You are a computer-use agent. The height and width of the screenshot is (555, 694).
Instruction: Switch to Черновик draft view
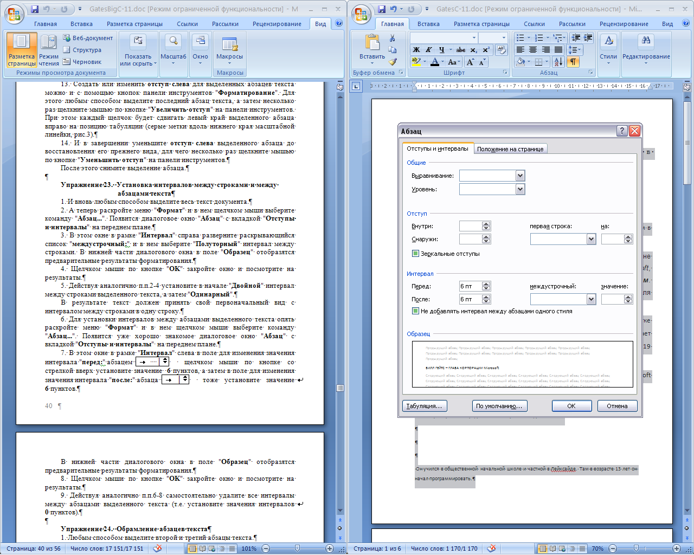(82, 62)
